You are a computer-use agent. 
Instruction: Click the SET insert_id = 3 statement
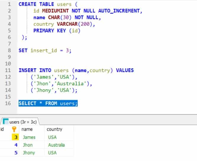tap(45, 51)
